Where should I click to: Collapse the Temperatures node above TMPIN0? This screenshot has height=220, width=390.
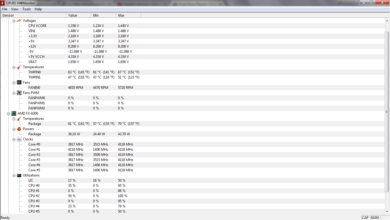point(14,67)
